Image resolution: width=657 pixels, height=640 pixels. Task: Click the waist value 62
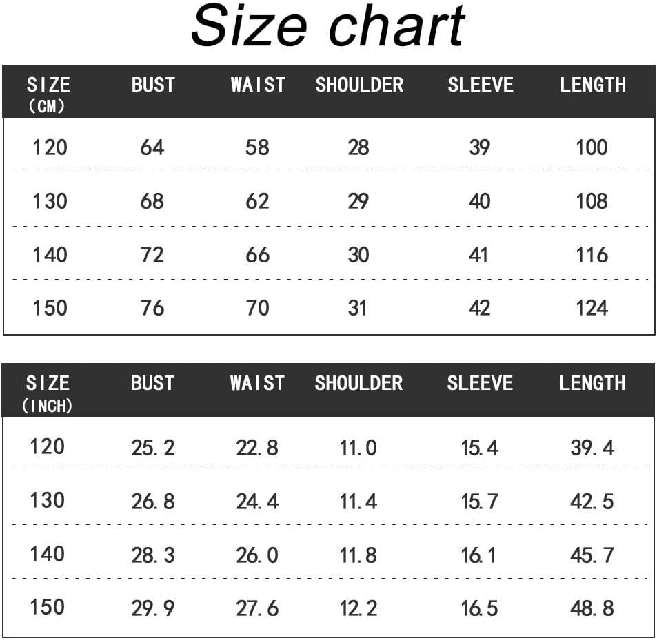click(x=257, y=201)
